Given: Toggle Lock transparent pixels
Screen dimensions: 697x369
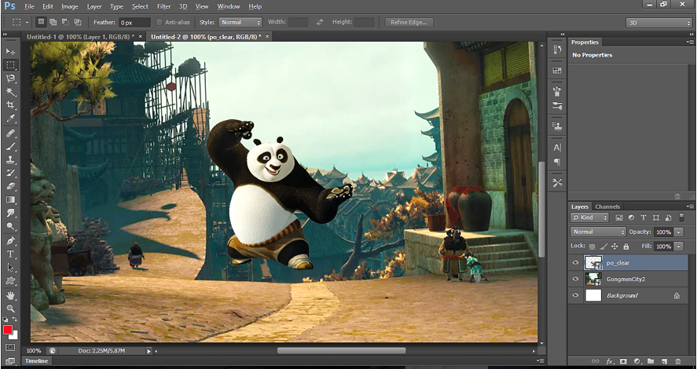Looking at the screenshot, I should tap(592, 247).
